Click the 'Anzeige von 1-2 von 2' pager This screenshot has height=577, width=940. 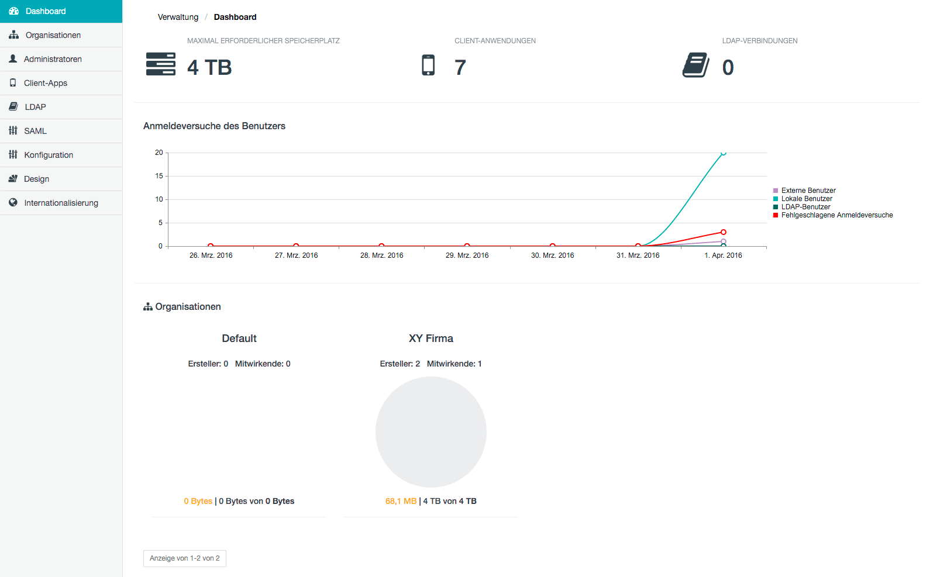pyautogui.click(x=185, y=558)
